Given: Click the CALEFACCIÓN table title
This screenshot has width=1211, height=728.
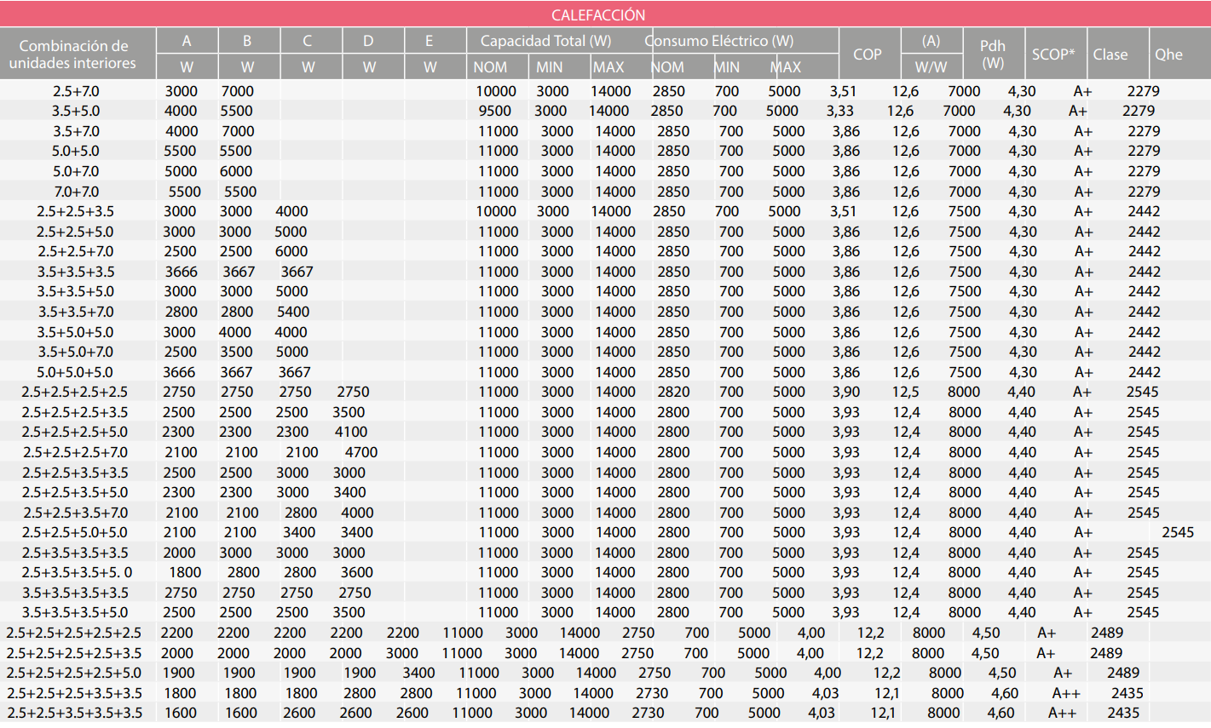Looking at the screenshot, I should tap(598, 14).
